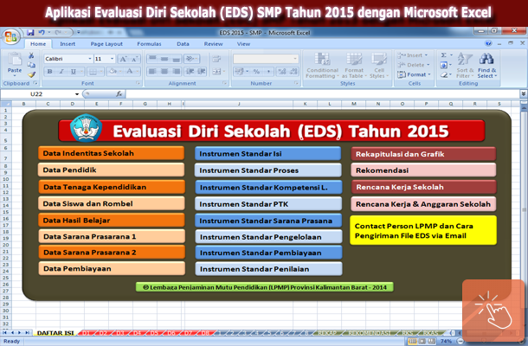Image resolution: width=528 pixels, height=346 pixels.
Task: Open the Review ribbon tab
Action: point(213,44)
